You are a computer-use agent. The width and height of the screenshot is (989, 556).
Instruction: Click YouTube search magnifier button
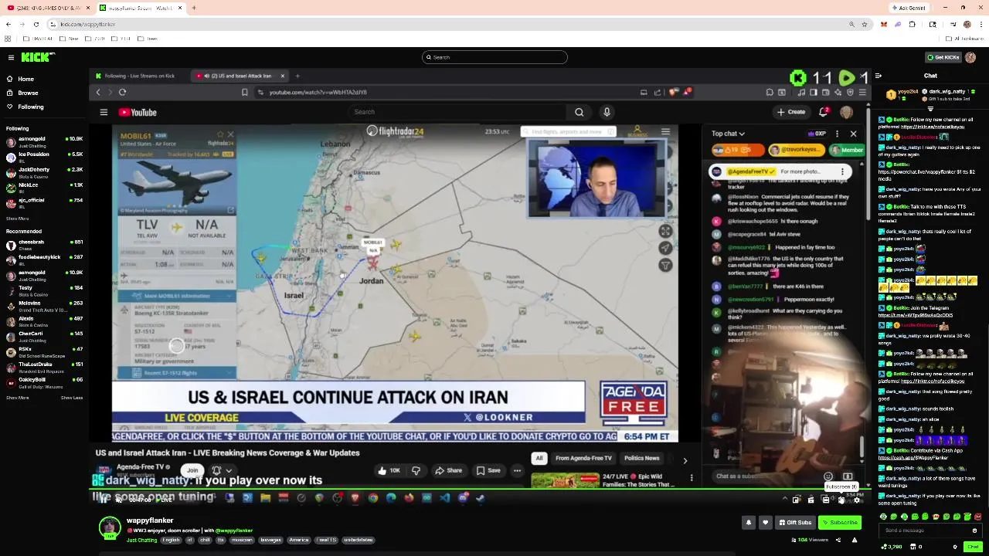tap(579, 112)
